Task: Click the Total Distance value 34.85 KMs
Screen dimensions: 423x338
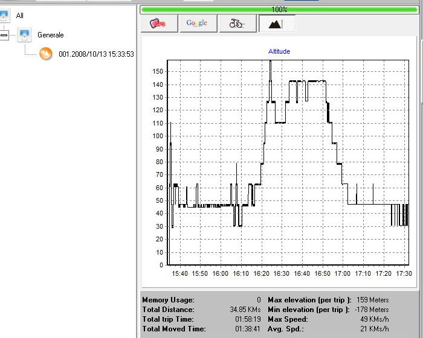Action: click(x=247, y=310)
